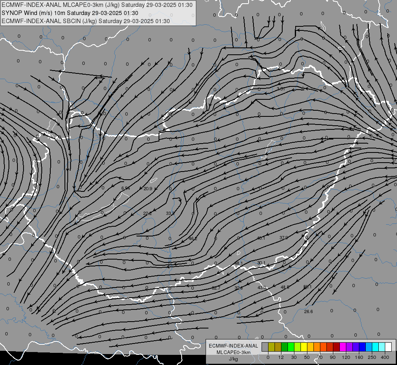This screenshot has height=365, width=397.
Task: Click the 37.9 value on the map
Action: pos(284,238)
